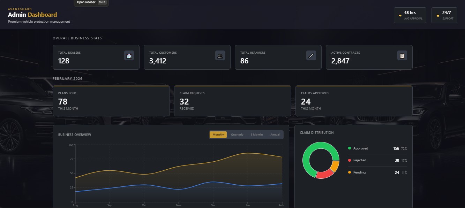The image size is (465, 208).
Task: Click the Overall Business Stats heading
Action: [77, 38]
